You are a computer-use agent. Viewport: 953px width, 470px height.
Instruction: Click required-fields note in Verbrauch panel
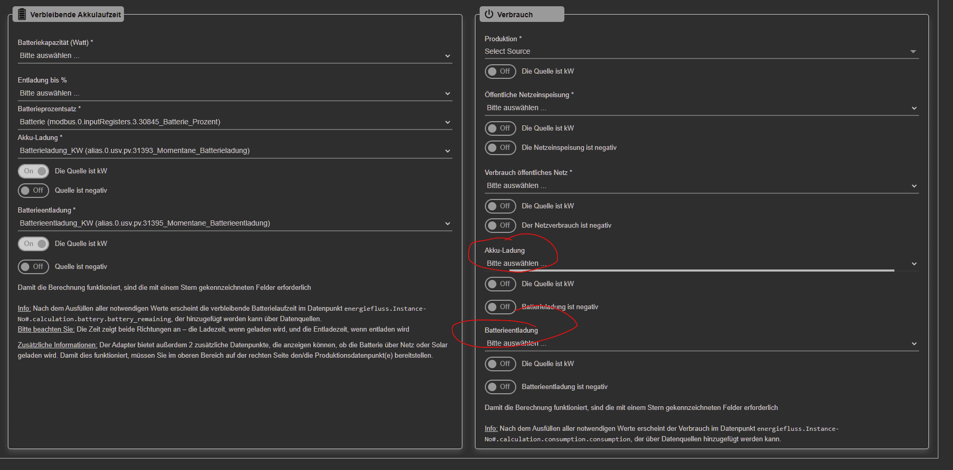pyautogui.click(x=631, y=408)
